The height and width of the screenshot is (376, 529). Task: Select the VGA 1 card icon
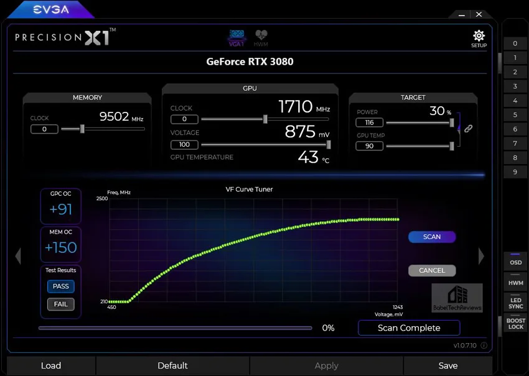tap(236, 38)
